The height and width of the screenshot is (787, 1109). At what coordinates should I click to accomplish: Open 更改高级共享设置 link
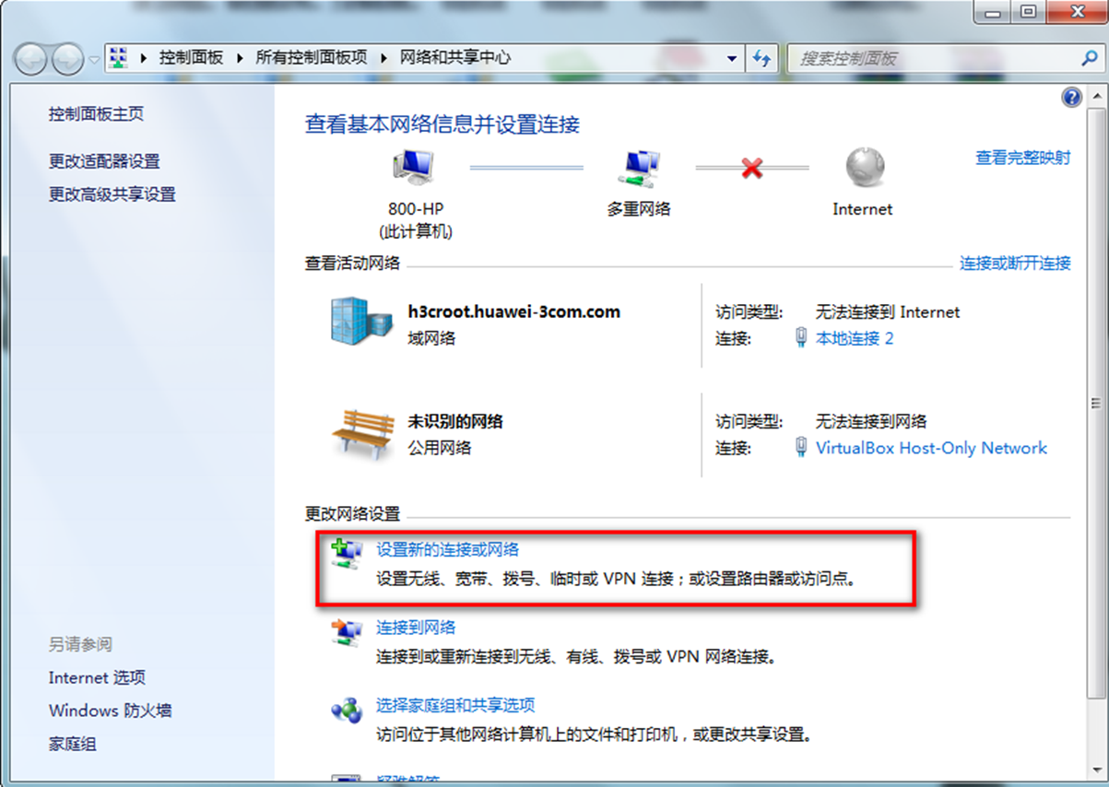point(112,194)
